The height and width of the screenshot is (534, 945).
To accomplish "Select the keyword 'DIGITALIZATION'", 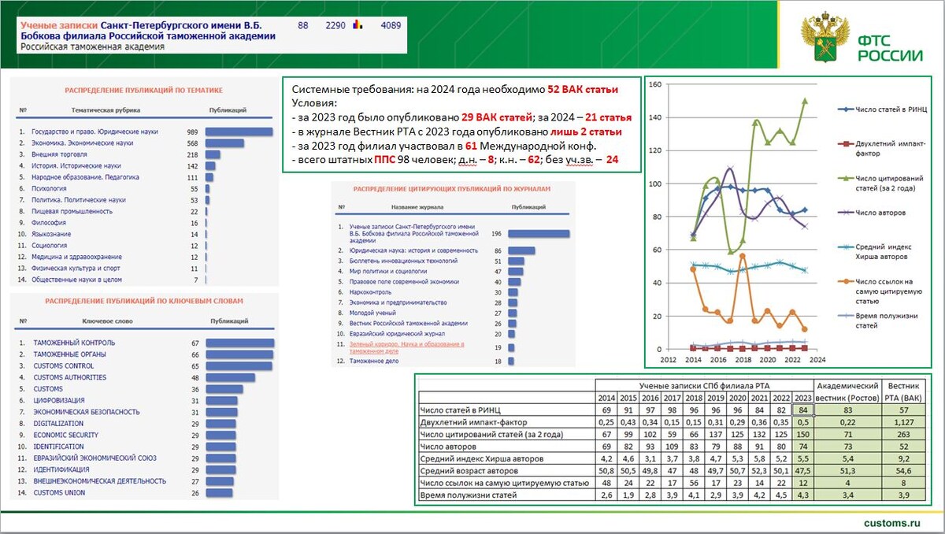I will [x=58, y=423].
